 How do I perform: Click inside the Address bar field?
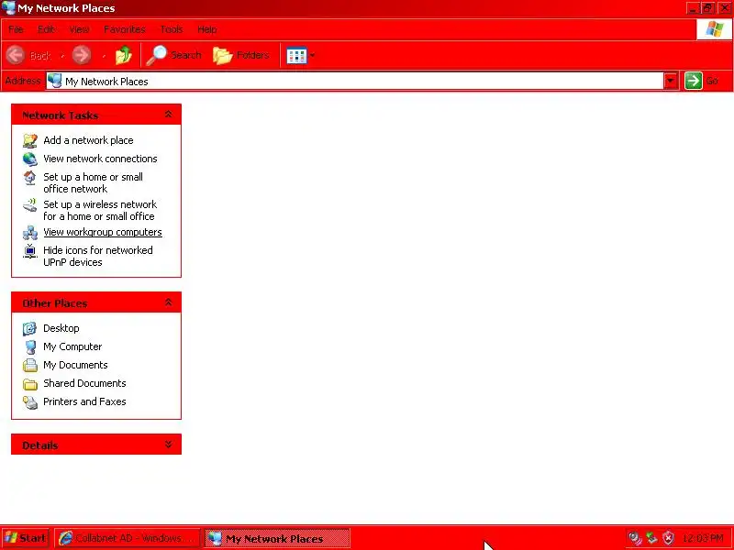click(x=354, y=81)
